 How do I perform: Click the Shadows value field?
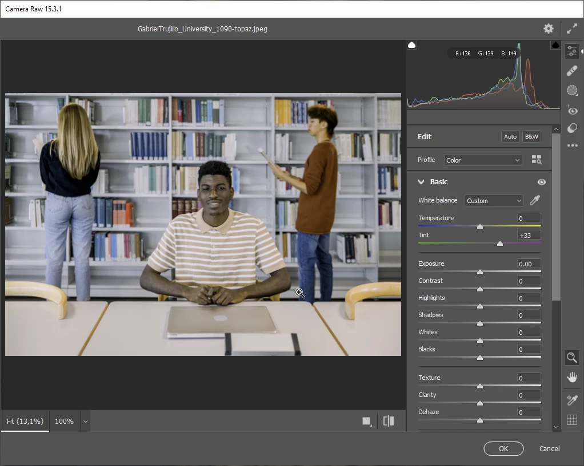point(529,315)
